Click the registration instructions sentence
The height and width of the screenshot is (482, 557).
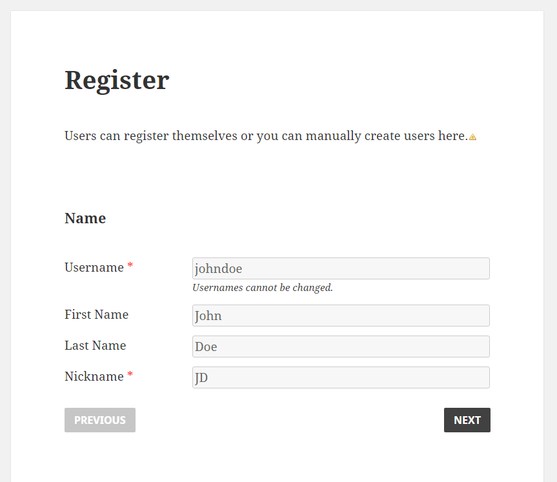265,136
